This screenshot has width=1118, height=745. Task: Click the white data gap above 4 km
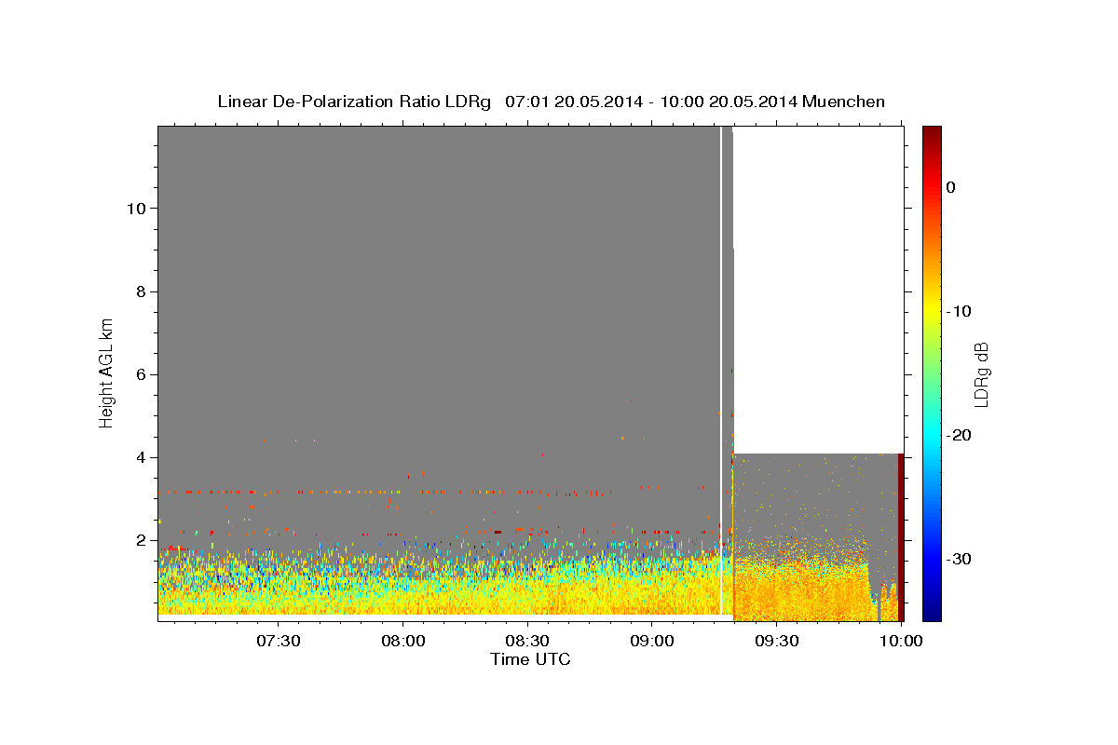(x=818, y=290)
